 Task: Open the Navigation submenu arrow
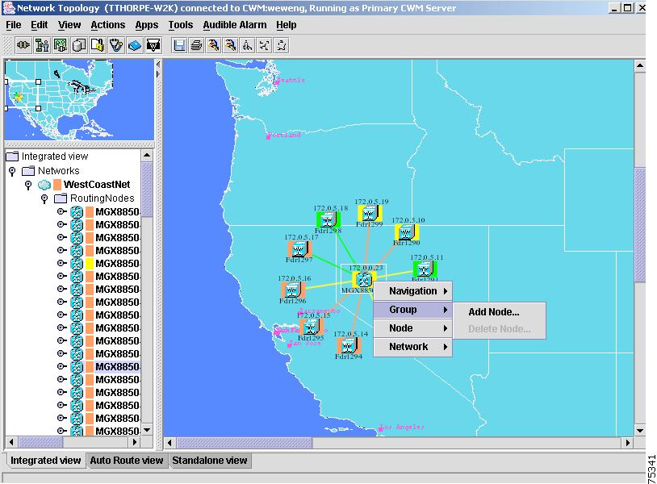coord(446,291)
